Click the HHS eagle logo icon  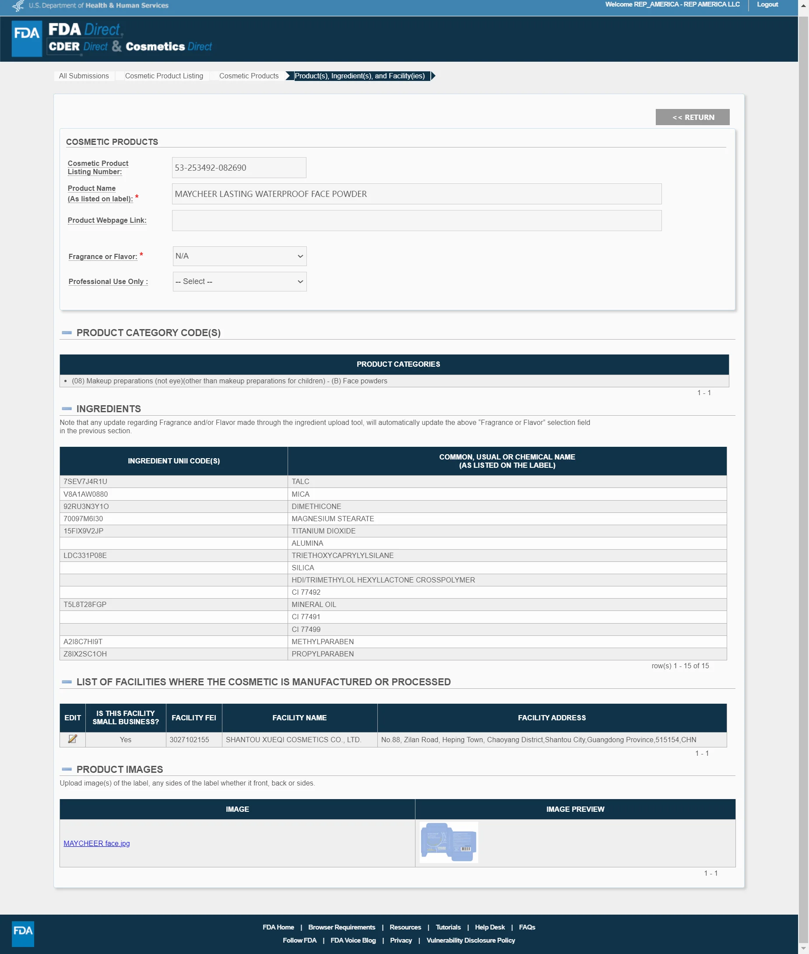coord(18,6)
